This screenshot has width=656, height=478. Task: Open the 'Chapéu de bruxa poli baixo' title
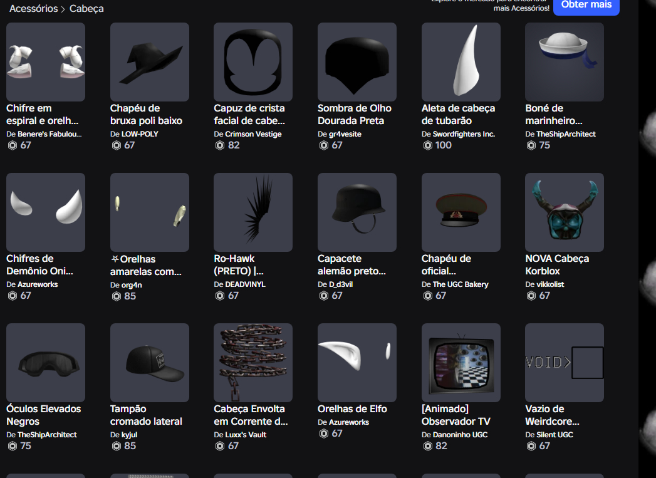click(x=146, y=114)
